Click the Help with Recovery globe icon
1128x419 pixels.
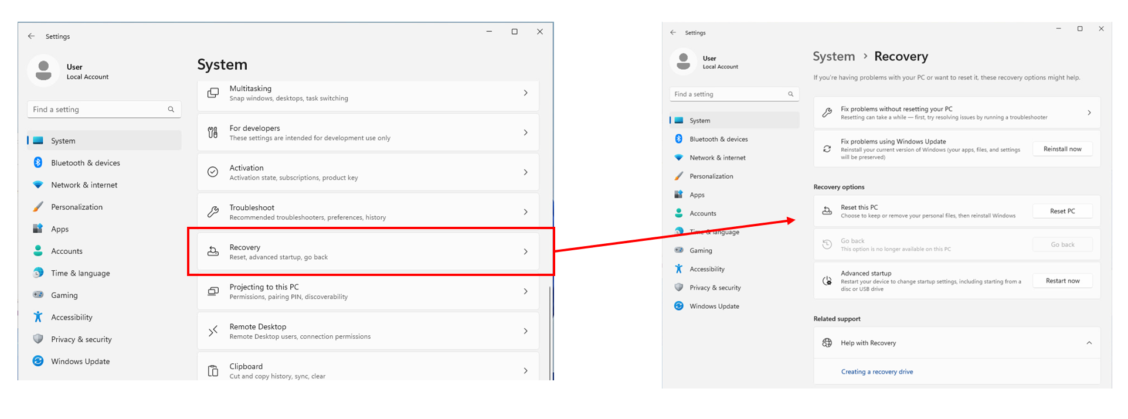[827, 343]
